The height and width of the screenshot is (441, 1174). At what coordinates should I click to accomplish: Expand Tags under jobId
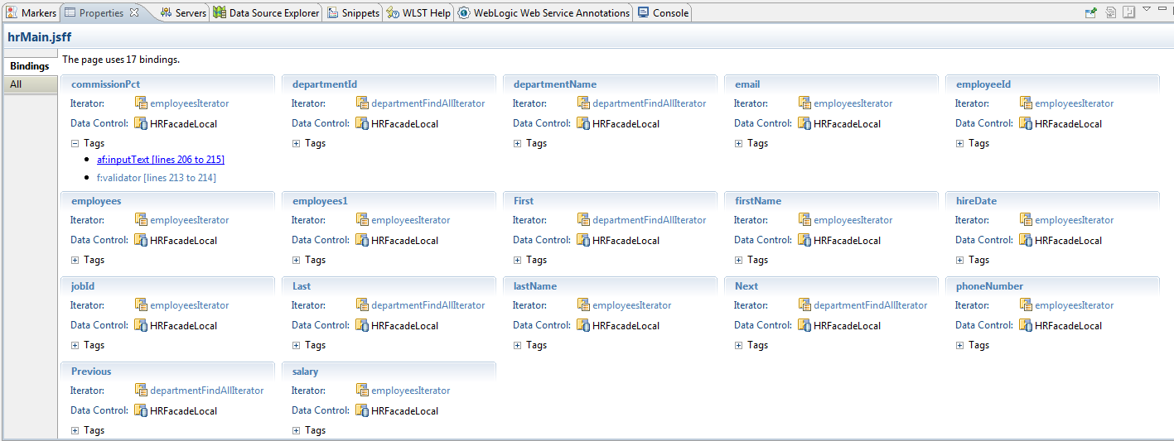pyautogui.click(x=75, y=345)
